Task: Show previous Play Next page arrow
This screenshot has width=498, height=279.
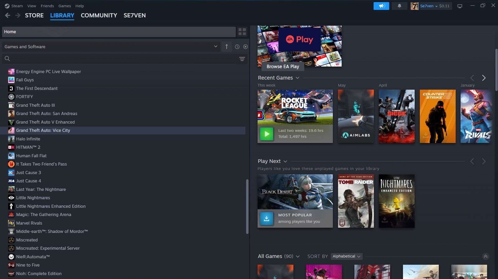Action: point(472,161)
